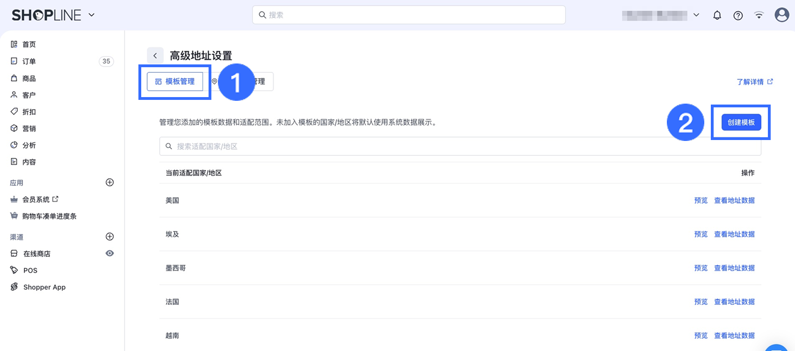
Task: Add a channel with the 渠道 plus icon
Action: (110, 237)
